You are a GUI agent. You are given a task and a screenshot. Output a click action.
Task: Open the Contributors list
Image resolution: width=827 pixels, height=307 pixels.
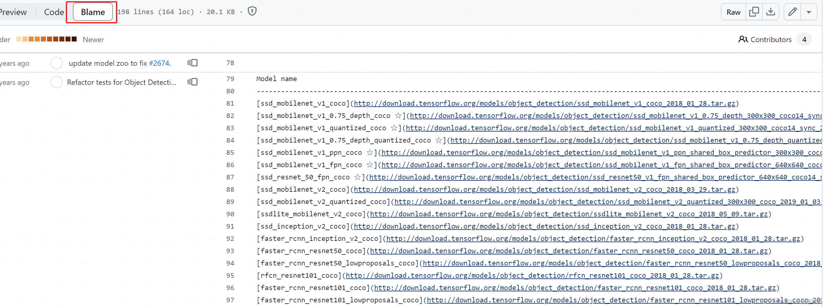pos(765,39)
